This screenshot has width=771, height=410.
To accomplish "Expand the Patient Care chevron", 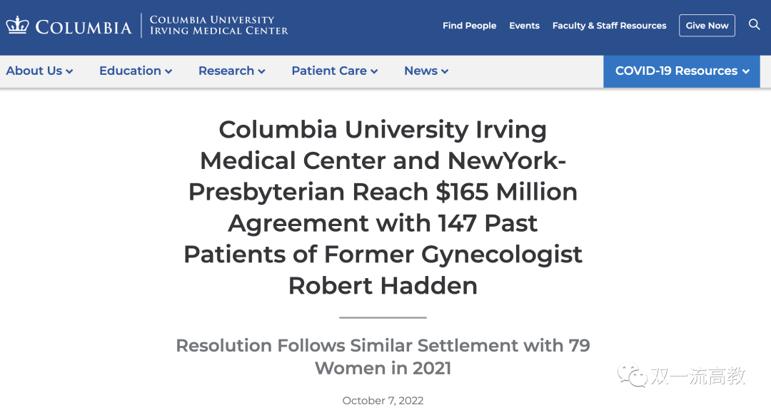I will click(x=374, y=71).
